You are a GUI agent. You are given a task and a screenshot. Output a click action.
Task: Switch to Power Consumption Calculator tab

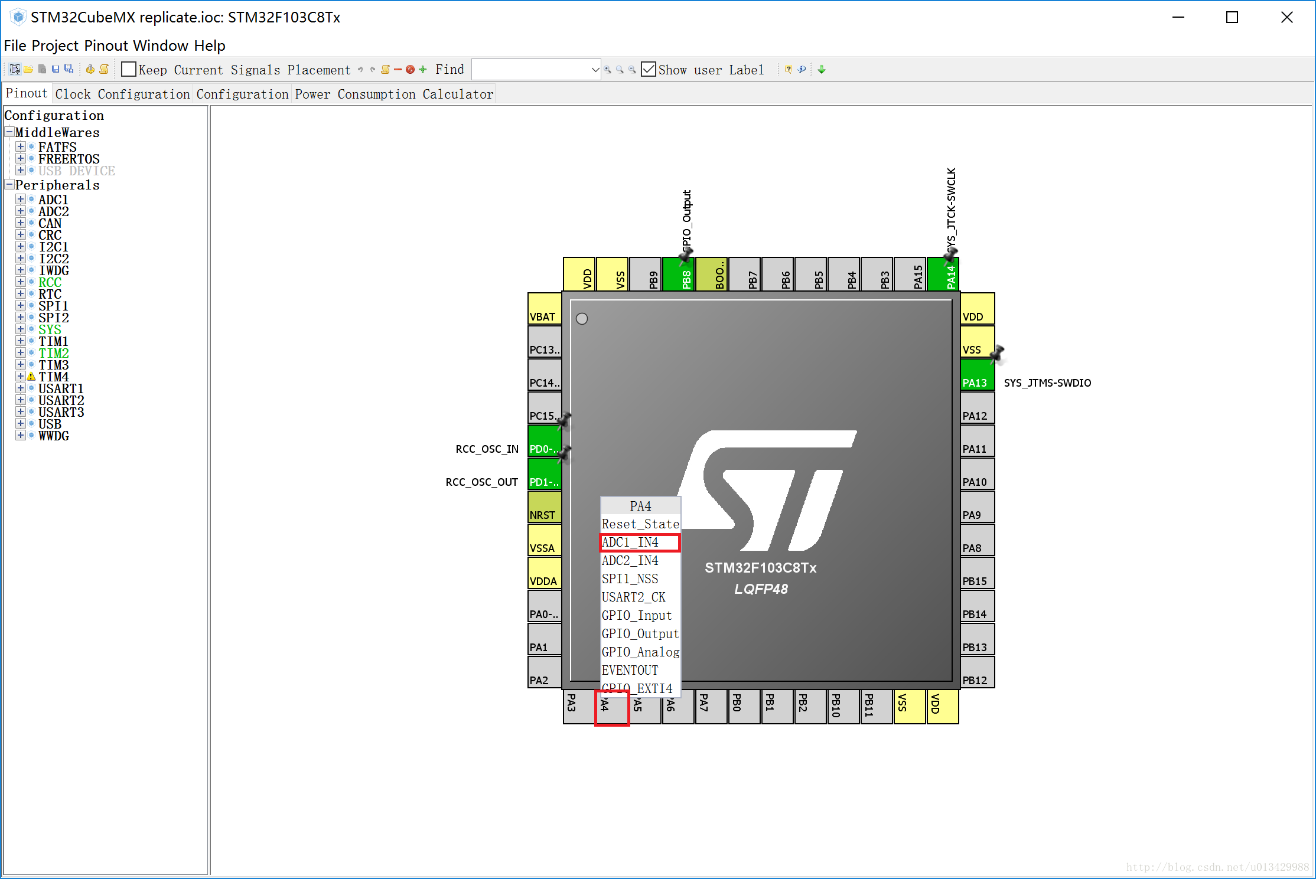[394, 94]
